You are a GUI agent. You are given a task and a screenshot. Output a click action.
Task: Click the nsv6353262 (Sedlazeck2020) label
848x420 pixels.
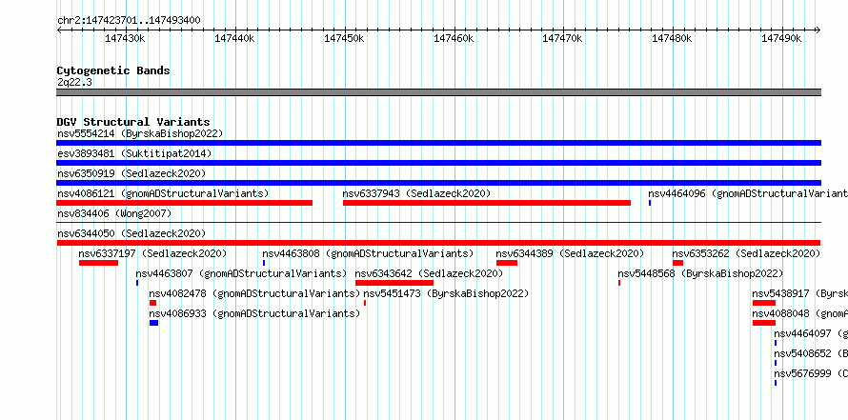[746, 253]
